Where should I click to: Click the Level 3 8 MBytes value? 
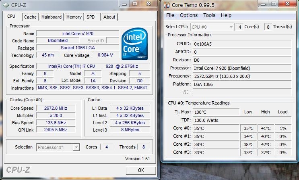click(130, 130)
